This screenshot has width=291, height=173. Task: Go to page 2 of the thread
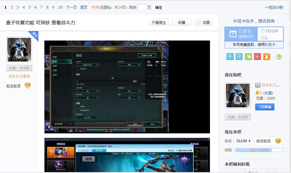[x=12, y=7]
